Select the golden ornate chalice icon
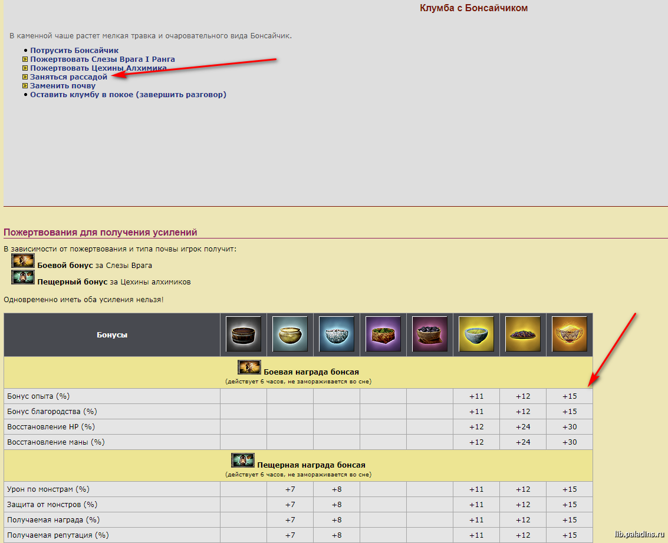The width and height of the screenshot is (668, 543). [x=570, y=335]
